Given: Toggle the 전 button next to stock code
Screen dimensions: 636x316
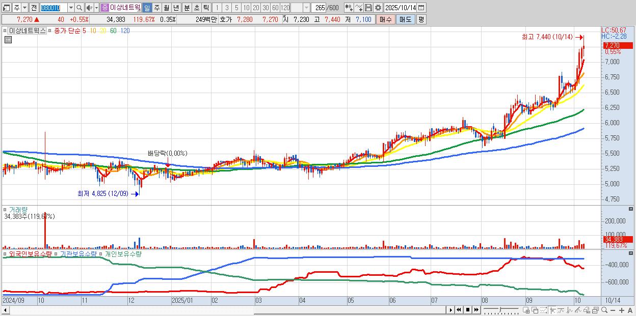Looking at the screenshot, I should (34, 8).
